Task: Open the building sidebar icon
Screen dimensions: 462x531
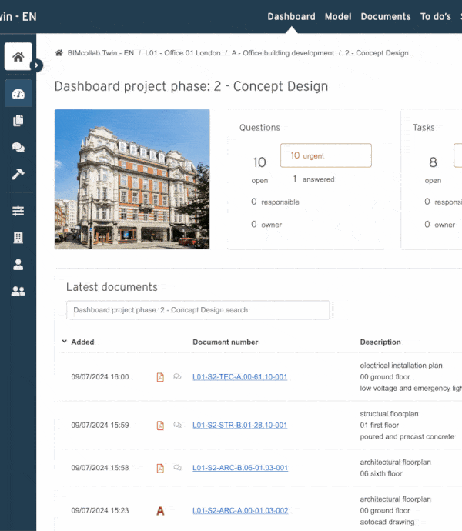Action: [18, 238]
